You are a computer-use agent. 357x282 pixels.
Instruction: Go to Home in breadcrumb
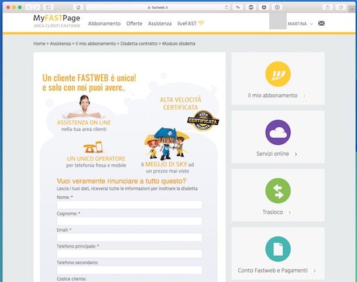pos(39,43)
